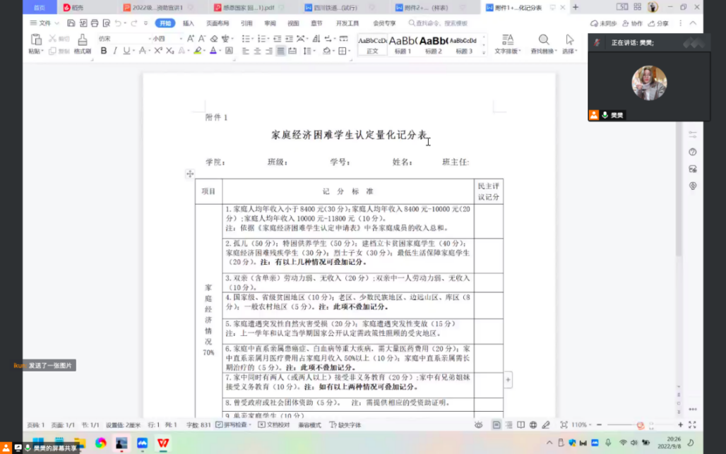Click the 分享 (Share) button
The height and width of the screenshot is (454, 726).
tap(658, 23)
